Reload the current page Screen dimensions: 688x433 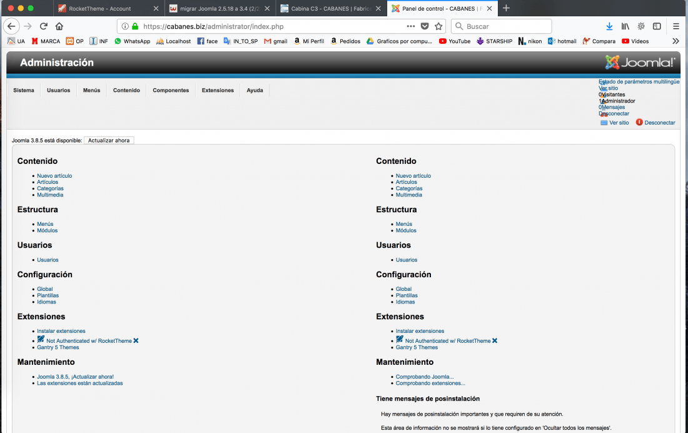(43, 26)
